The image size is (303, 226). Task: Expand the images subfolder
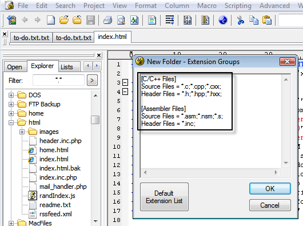click(22, 132)
